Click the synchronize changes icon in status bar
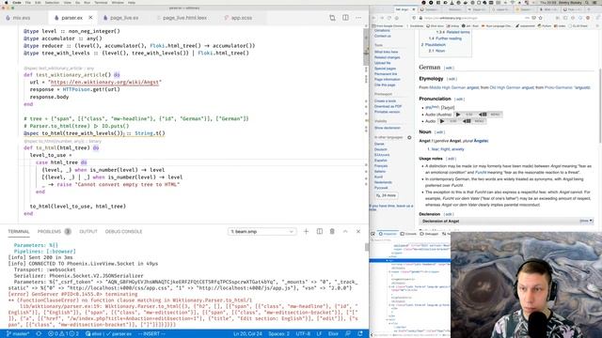The image size is (602, 338). (39, 334)
